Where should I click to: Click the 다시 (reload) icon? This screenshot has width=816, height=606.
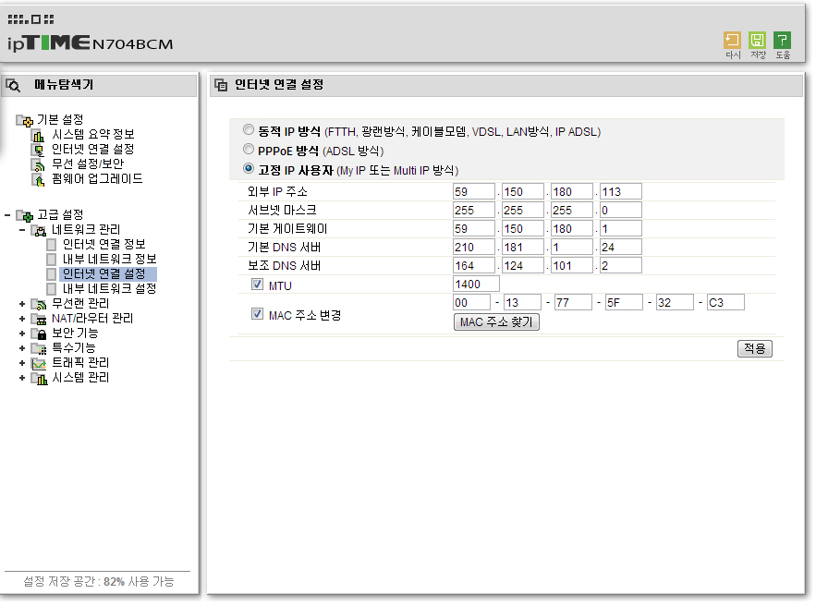pyautogui.click(x=732, y=41)
